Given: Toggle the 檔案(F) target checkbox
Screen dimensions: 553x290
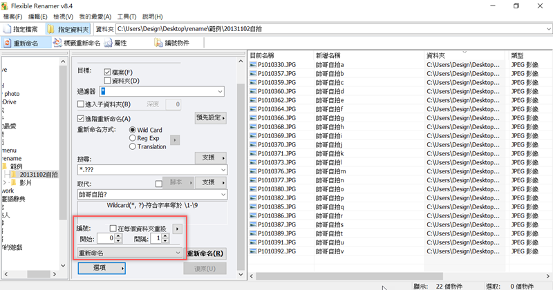Looking at the screenshot, I should (107, 72).
